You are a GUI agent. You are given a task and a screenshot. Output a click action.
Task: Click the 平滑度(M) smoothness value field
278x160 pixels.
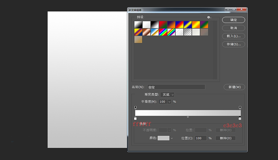click(163, 102)
